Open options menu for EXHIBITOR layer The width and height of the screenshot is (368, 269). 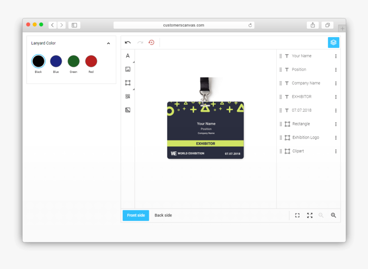[336, 97]
